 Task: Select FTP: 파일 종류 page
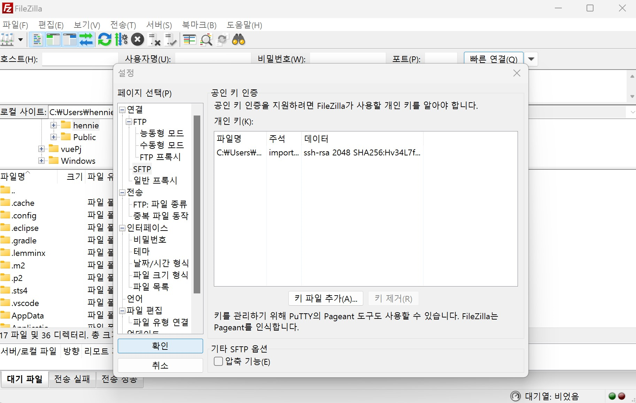coord(160,204)
